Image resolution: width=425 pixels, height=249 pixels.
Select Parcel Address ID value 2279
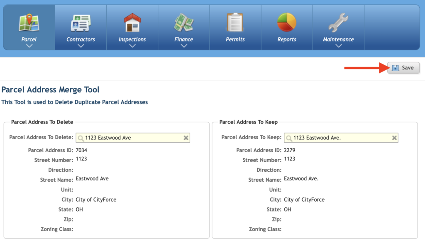click(289, 150)
